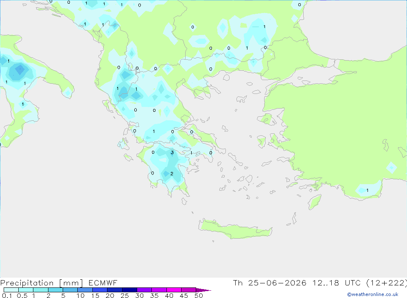This screenshot has height=298, width=407.
Task: Click the 'ECMWF' model label
Action: coord(103,283)
